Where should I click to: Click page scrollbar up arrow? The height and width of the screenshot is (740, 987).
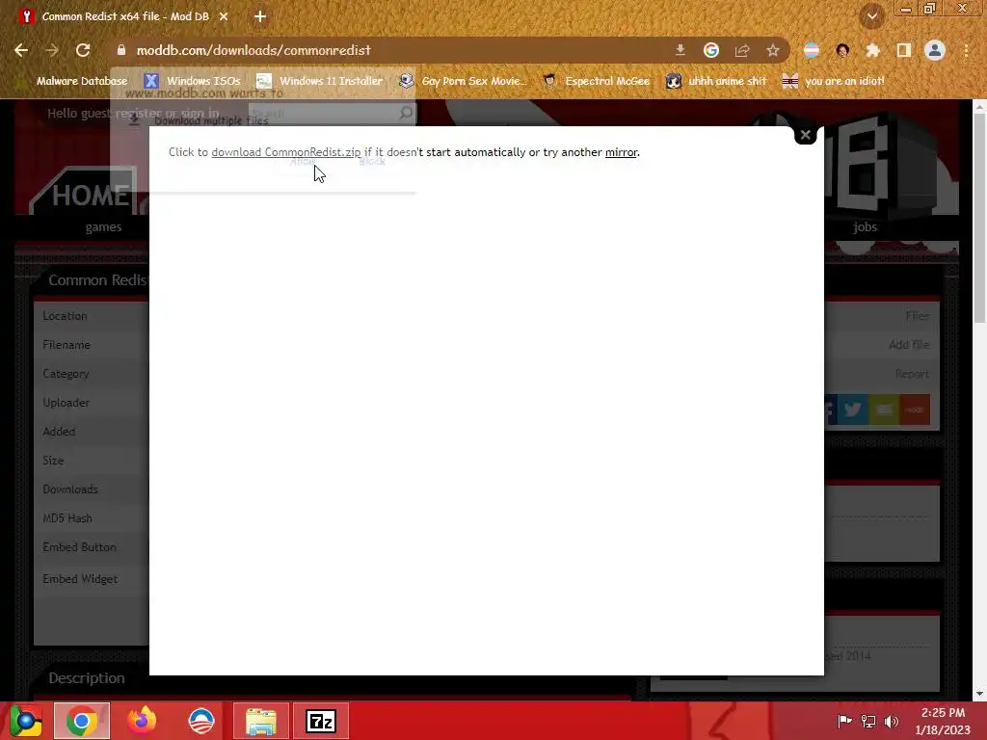pyautogui.click(x=979, y=107)
